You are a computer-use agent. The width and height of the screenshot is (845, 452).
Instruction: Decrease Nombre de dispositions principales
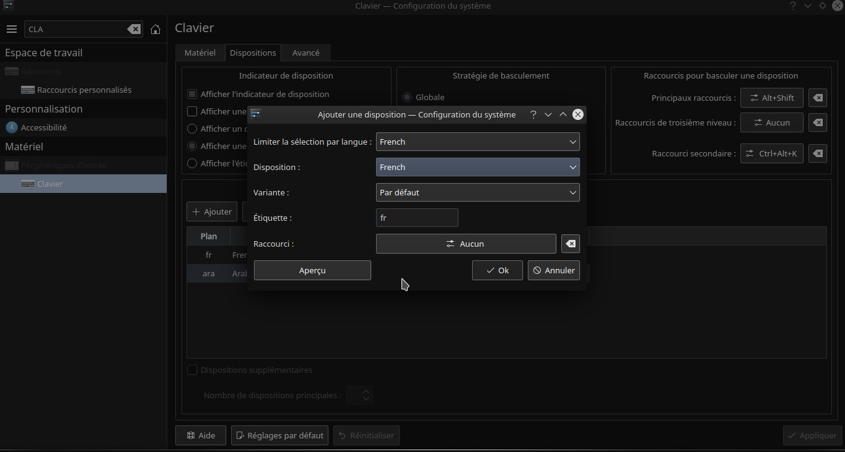click(x=366, y=399)
